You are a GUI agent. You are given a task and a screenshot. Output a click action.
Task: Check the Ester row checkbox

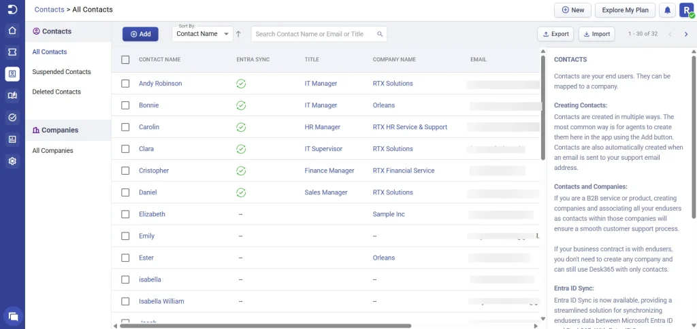125,258
